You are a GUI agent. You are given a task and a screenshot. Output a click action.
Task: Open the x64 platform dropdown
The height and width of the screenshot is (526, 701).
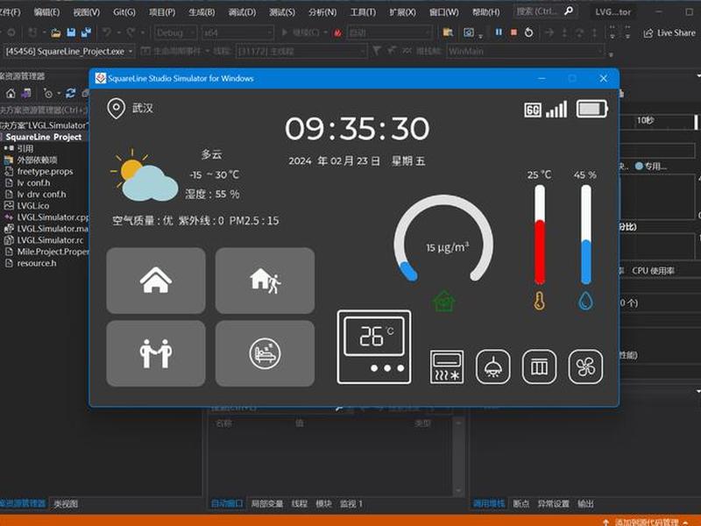coord(237,32)
